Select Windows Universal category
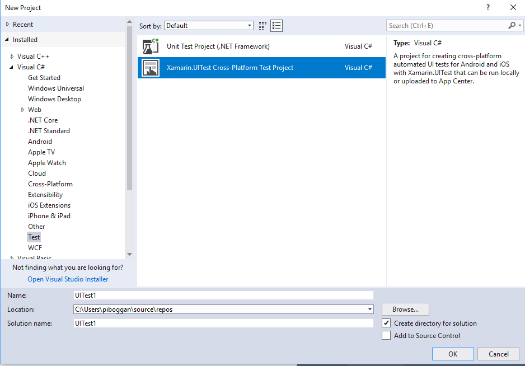Screen dimensions: 525x366 pyautogui.click(x=56, y=88)
